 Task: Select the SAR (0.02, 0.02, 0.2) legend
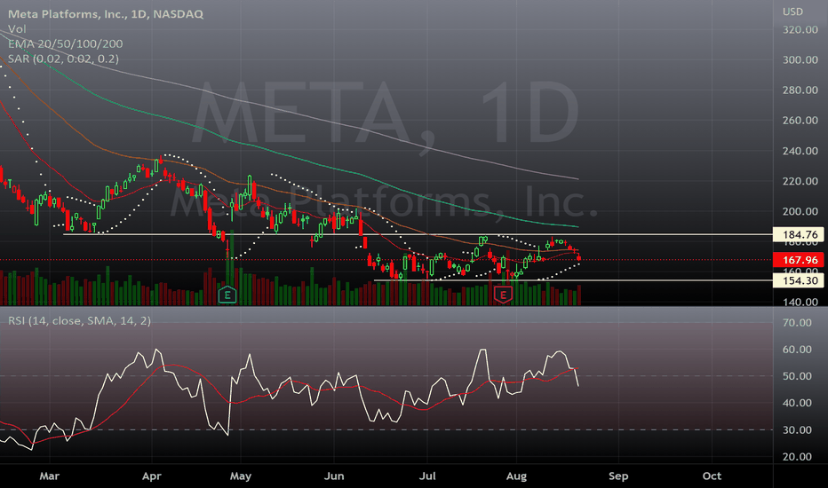click(63, 59)
